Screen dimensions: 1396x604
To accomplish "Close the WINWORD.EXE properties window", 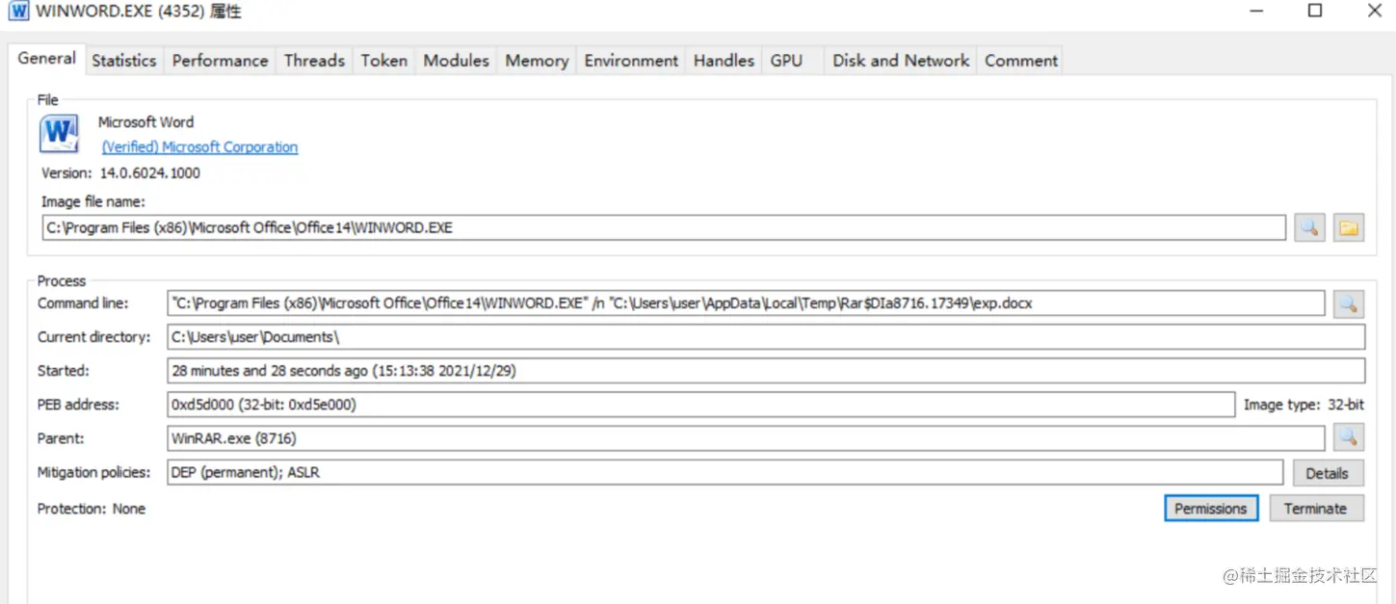I will [x=1375, y=11].
